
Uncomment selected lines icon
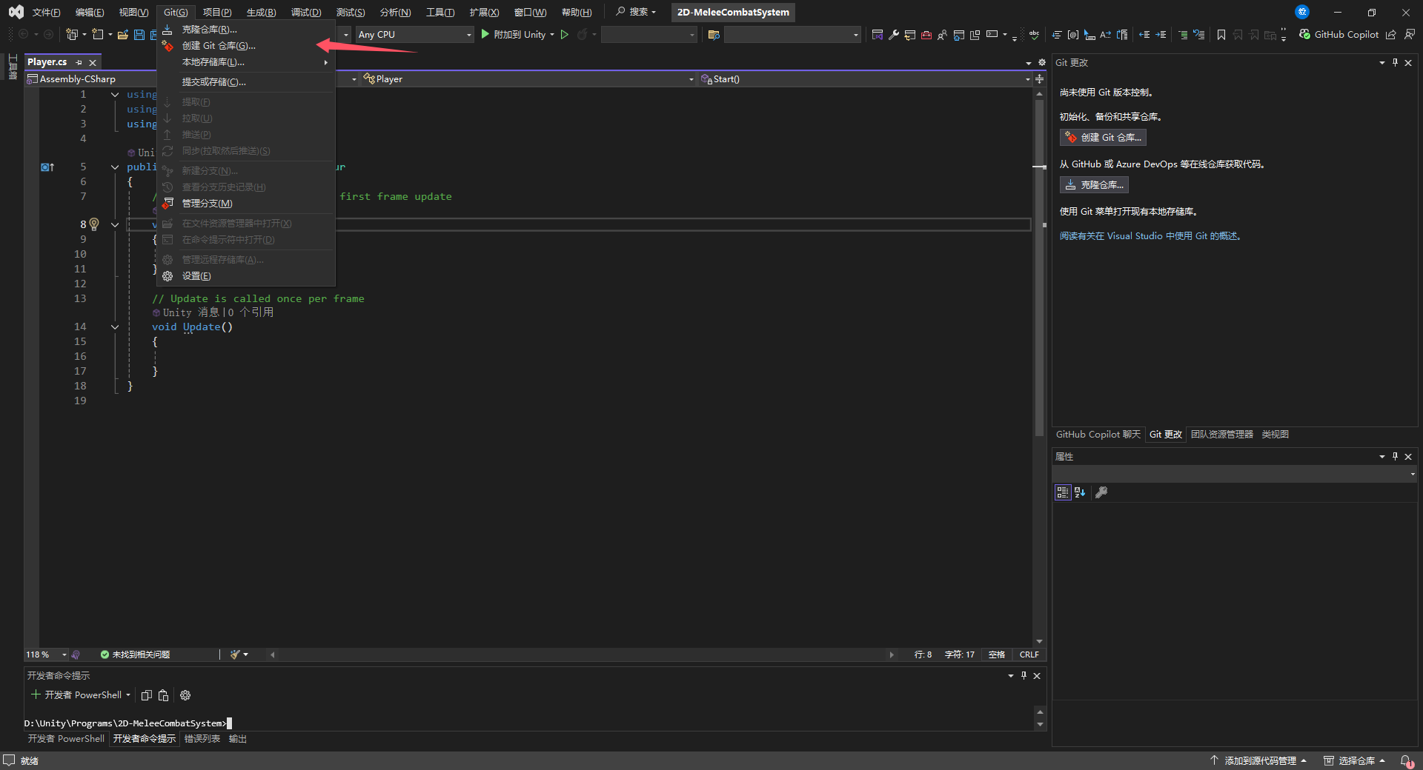click(1198, 35)
